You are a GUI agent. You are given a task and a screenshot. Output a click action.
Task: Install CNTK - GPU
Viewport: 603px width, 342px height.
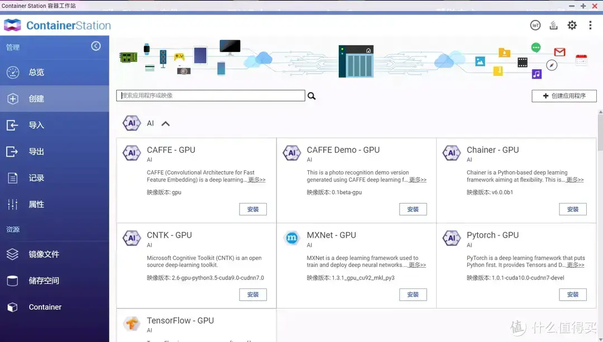click(253, 295)
